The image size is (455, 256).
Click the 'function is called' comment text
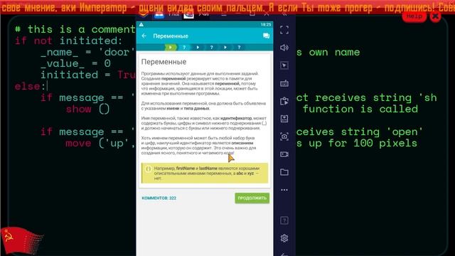(360, 109)
